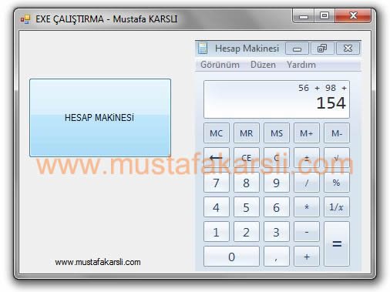Close the Hesap Makinesi window
Viewport: 390px width, 292px height.
pos(348,49)
